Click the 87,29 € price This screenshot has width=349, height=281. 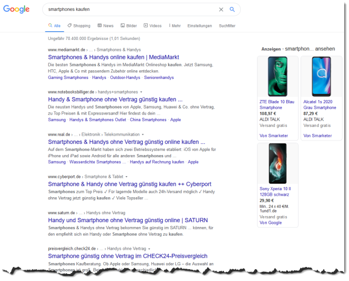click(x=310, y=113)
